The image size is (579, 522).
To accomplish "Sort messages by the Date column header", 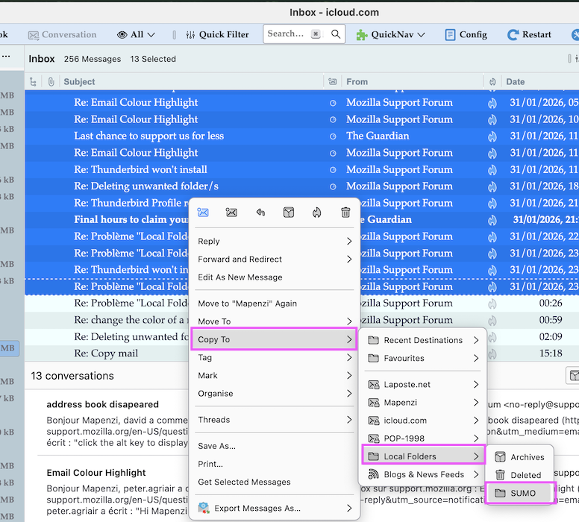I will click(x=515, y=82).
